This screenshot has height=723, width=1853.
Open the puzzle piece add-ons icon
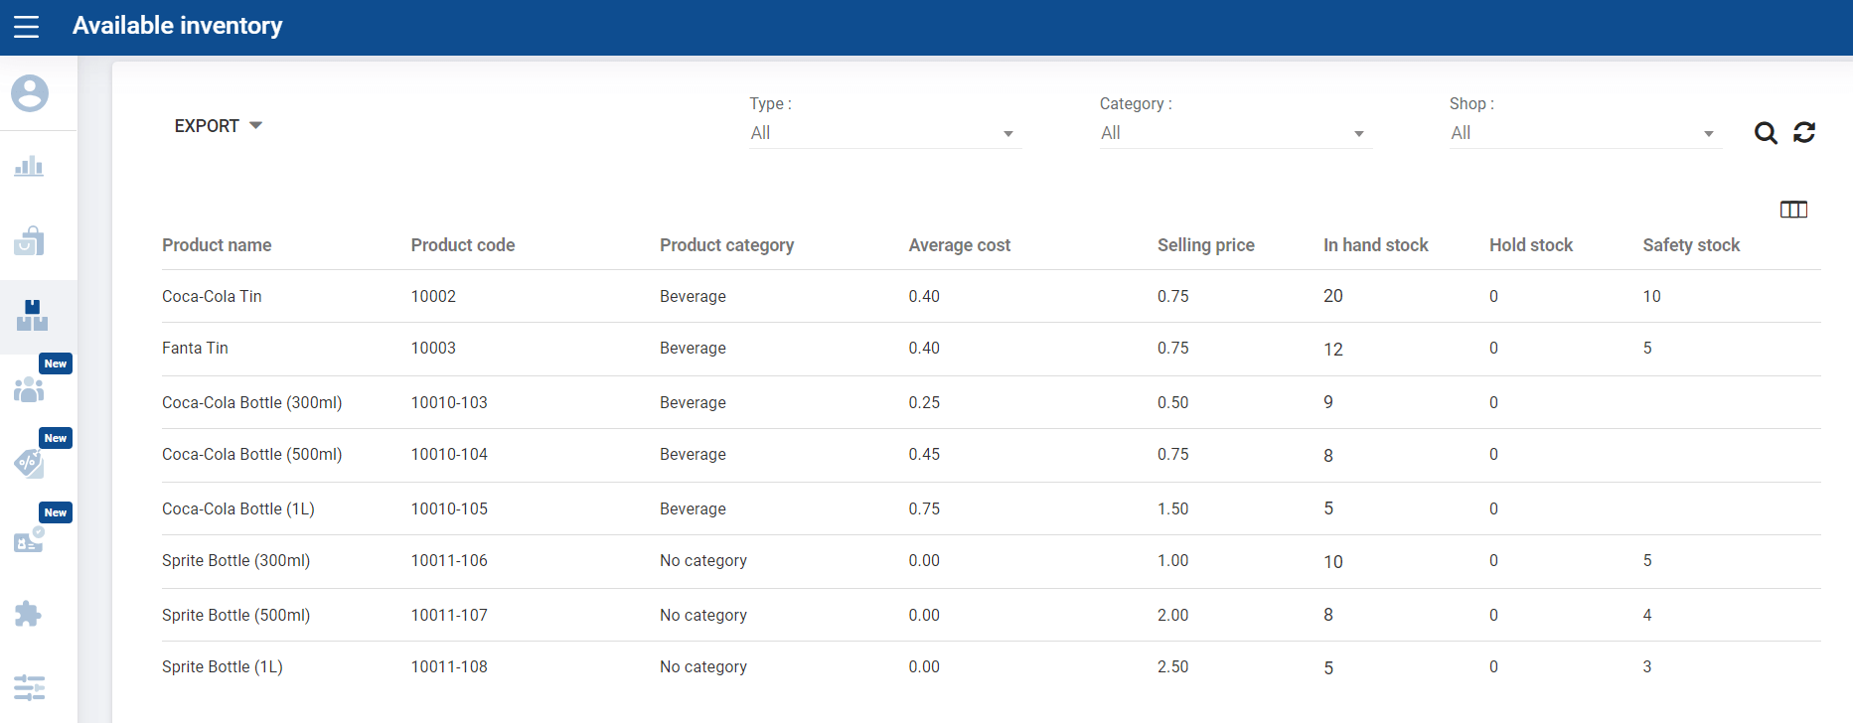click(29, 614)
